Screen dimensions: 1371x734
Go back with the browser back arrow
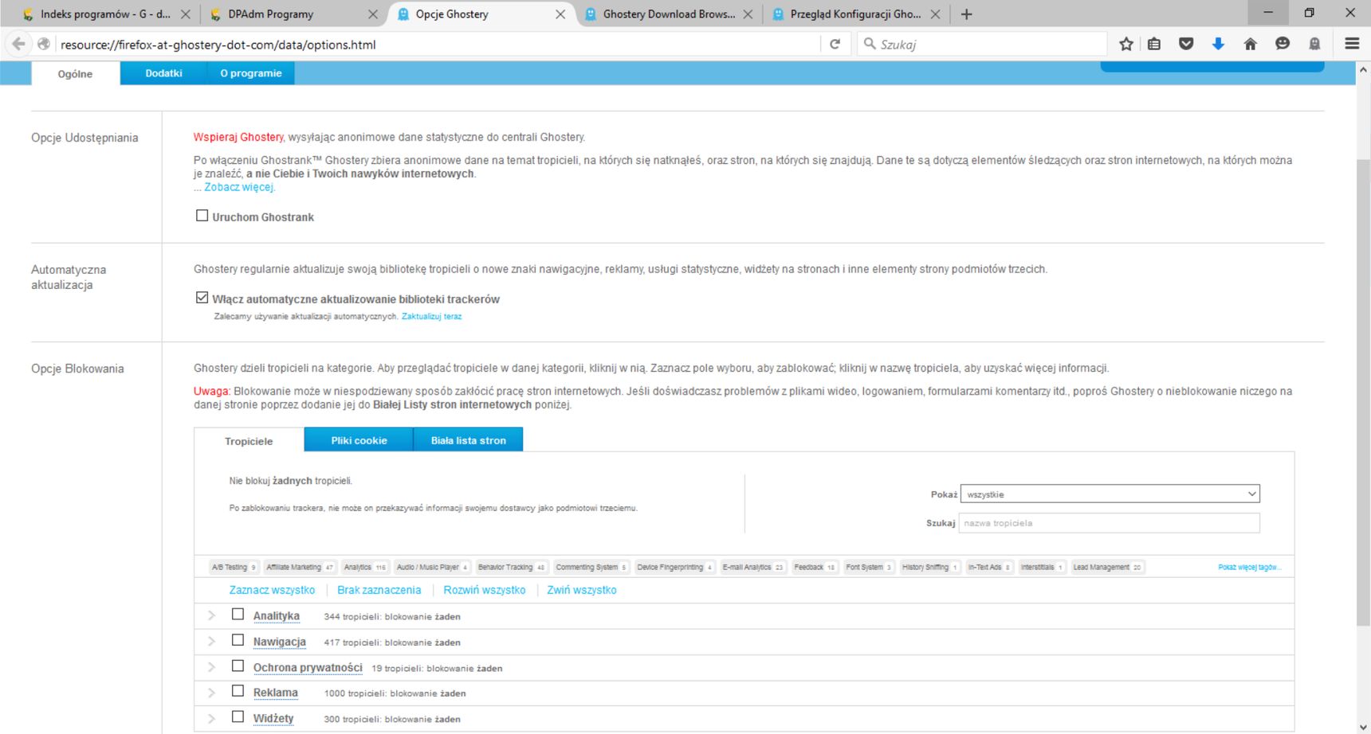pyautogui.click(x=18, y=44)
